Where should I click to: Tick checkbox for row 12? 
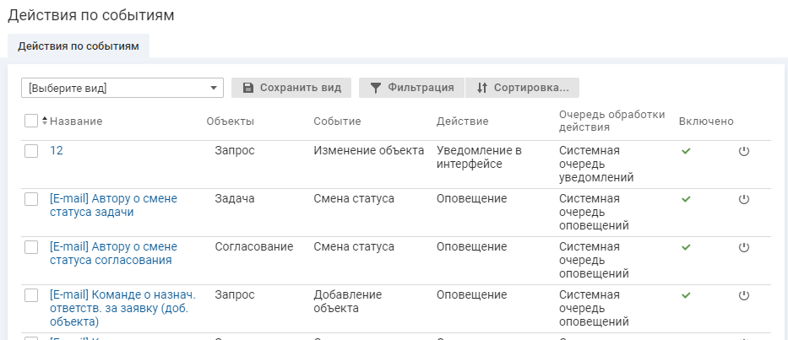coord(31,151)
